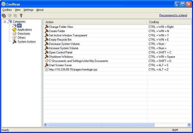Click the horizontal scrollbar left arrow
Image resolution: width=193 pixels, height=133 pixels.
click(45, 125)
